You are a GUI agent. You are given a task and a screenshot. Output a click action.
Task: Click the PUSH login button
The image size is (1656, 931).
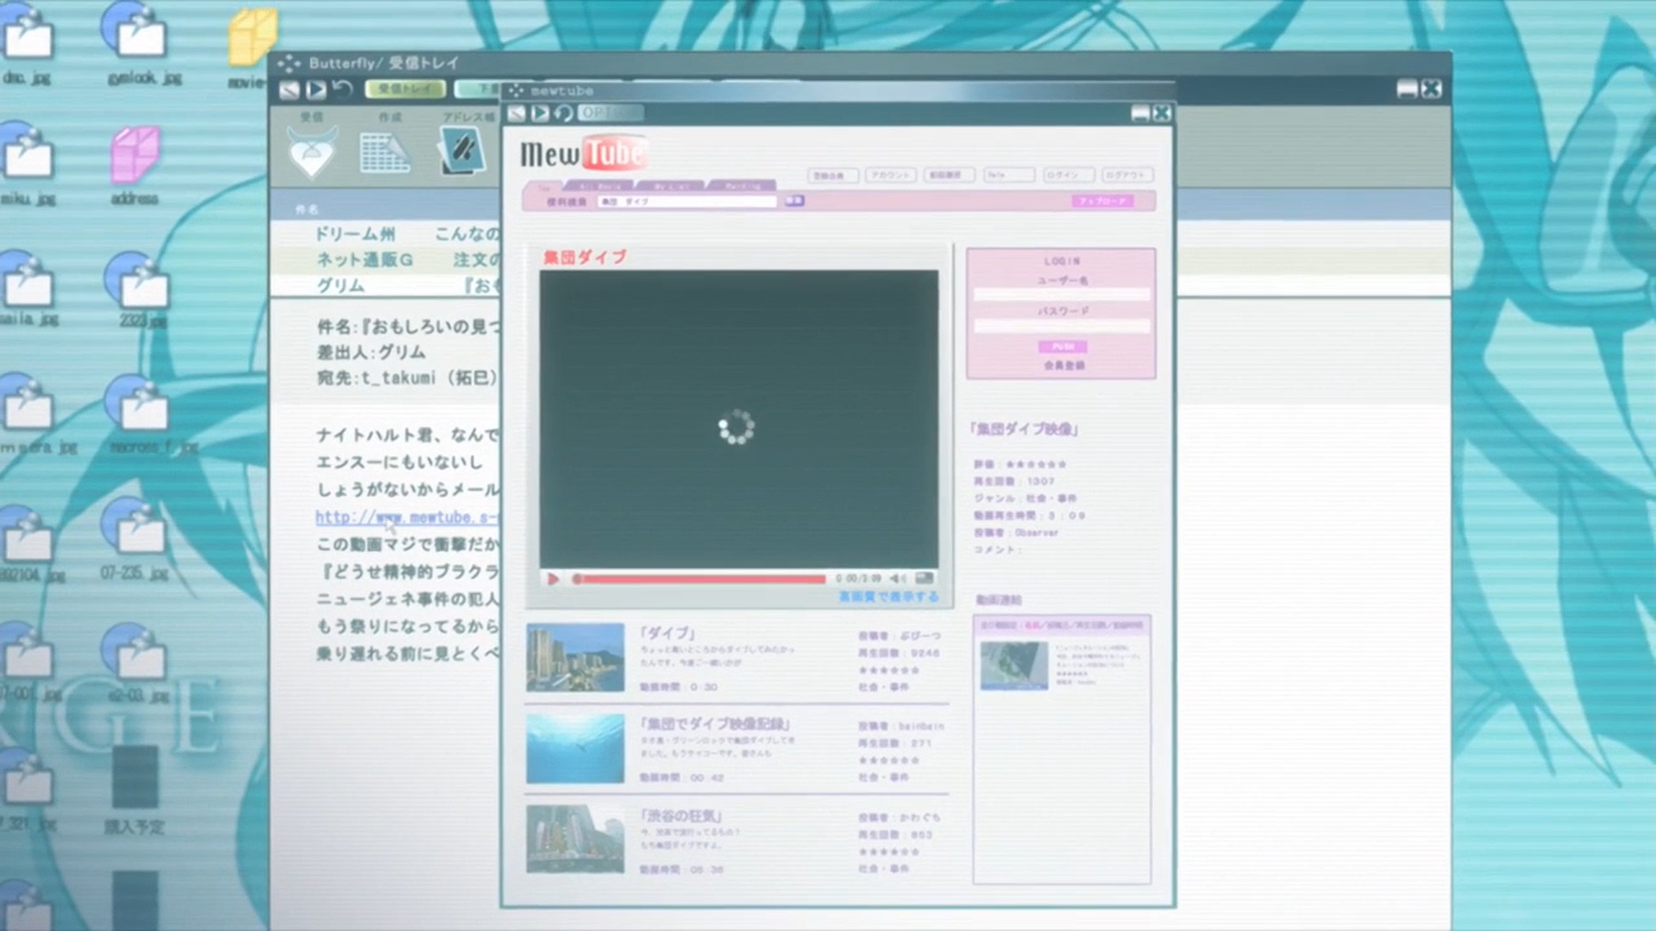pos(1063,347)
